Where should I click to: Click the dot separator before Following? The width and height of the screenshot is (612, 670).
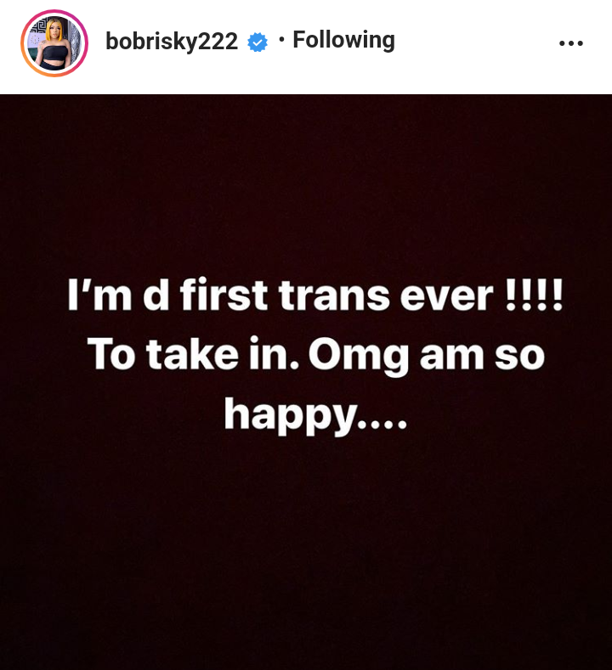coord(281,40)
